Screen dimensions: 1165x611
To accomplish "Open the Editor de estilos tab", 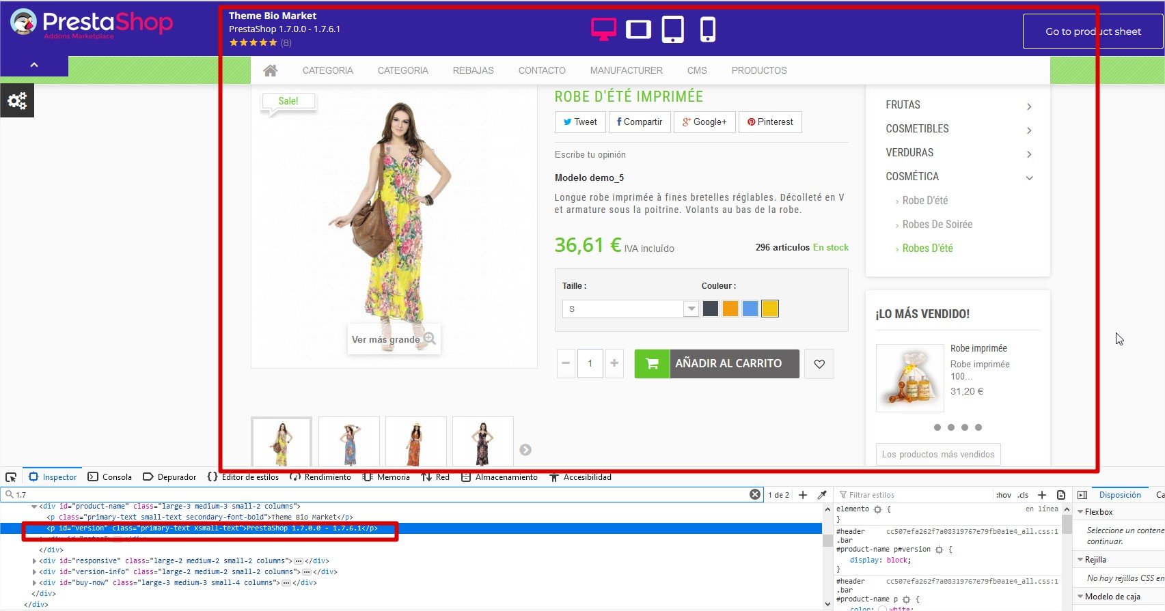I will pyautogui.click(x=243, y=477).
